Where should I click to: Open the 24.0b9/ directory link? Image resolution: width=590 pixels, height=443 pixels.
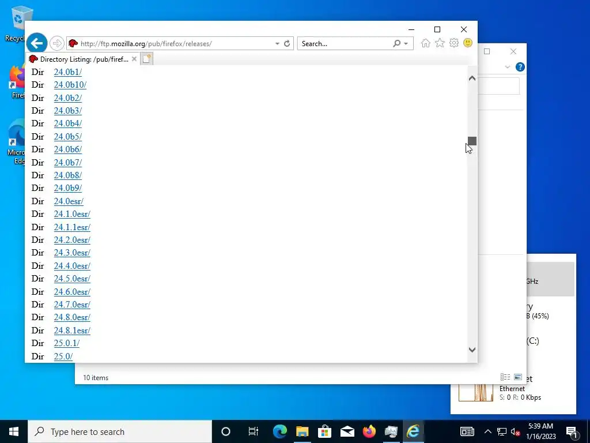68,189
